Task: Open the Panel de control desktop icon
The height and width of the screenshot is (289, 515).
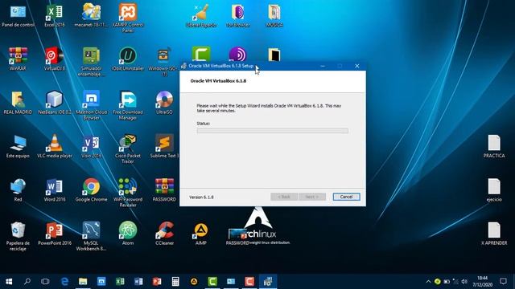Action: [x=18, y=15]
